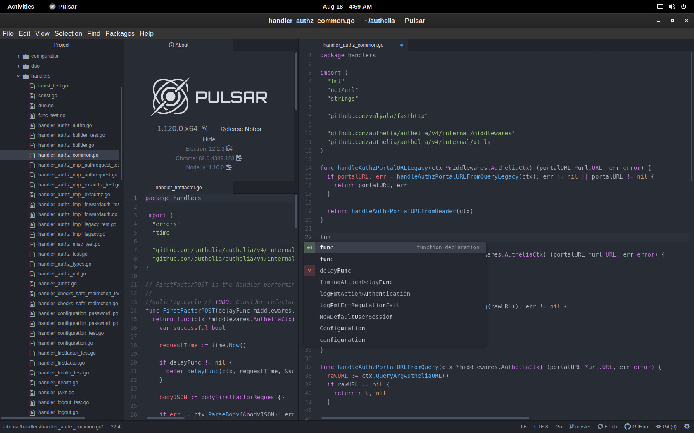
Task: Open the File menu
Action: (8, 33)
